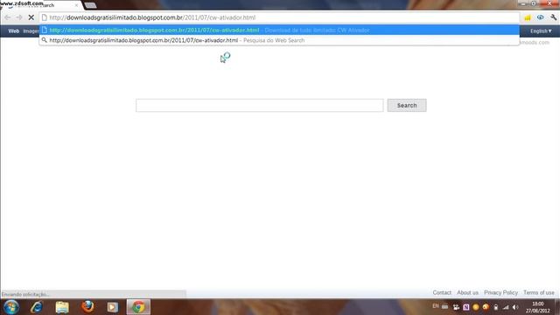
Task: Click the yellow extension icon beside the address bar
Action: pos(528,17)
